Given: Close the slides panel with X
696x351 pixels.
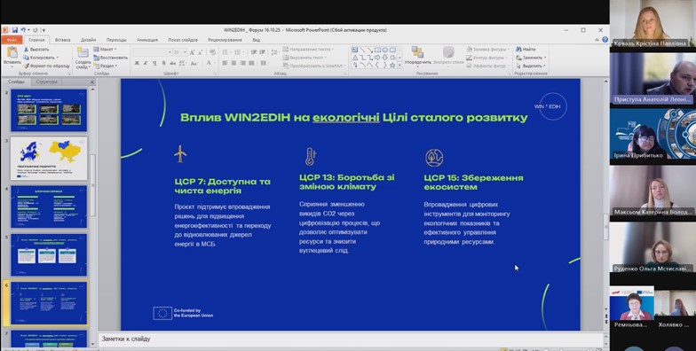Looking at the screenshot, I should 92,82.
